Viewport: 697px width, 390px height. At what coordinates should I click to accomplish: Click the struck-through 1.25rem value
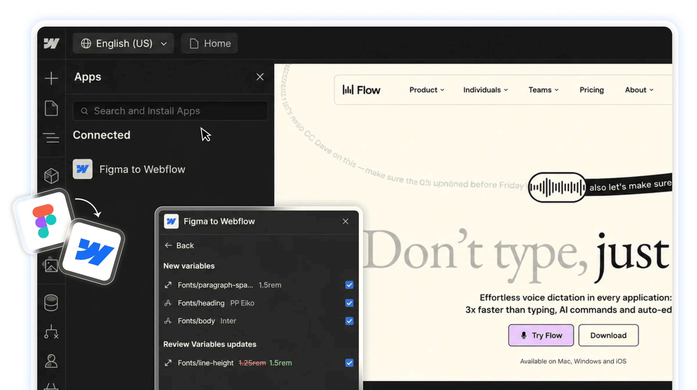coord(252,363)
